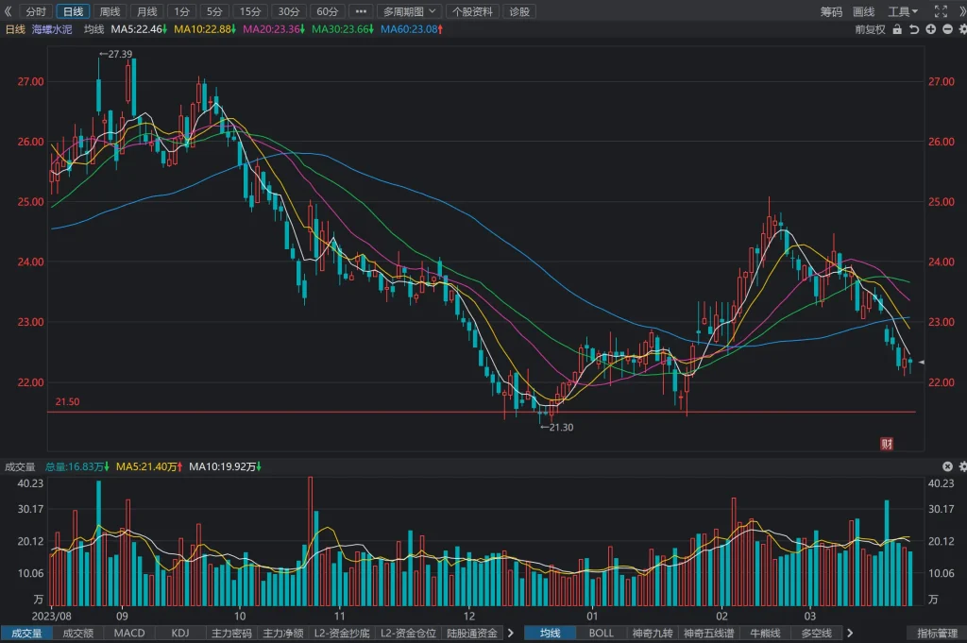
Task: Switch sub-chart to L2-资金仓位
Action: pyautogui.click(x=408, y=634)
